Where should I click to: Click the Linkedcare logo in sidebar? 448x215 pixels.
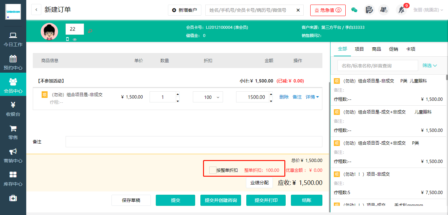tap(13, 12)
